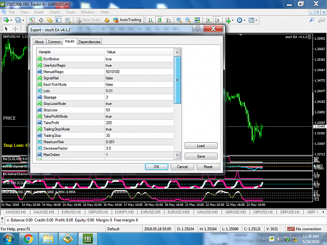Click the Cancel button in Expert dialog

[x=182, y=167]
